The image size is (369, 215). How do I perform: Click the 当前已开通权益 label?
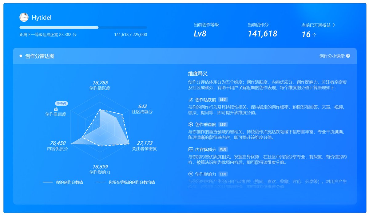pyautogui.click(x=316, y=25)
